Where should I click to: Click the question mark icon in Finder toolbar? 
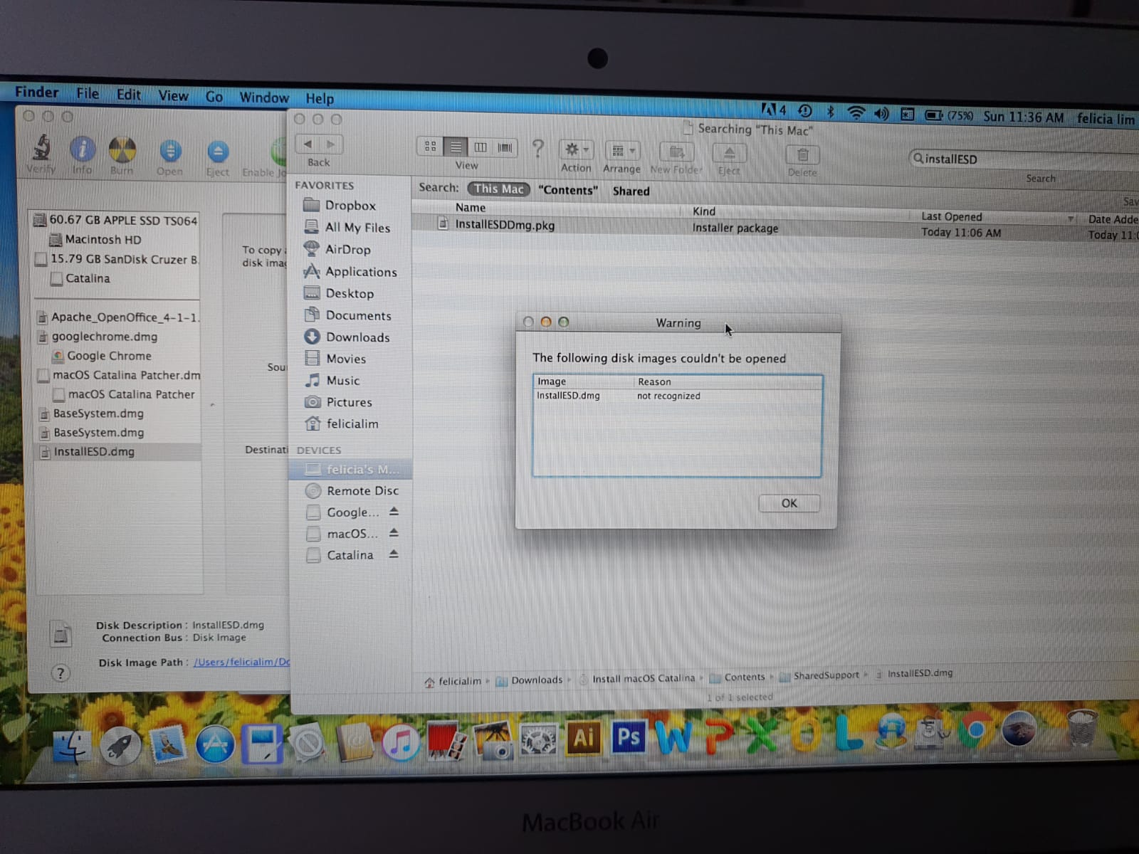coord(538,148)
